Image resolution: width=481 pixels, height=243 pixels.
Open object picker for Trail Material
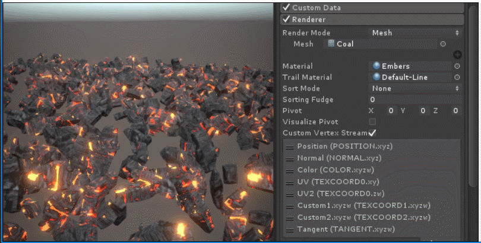click(457, 78)
